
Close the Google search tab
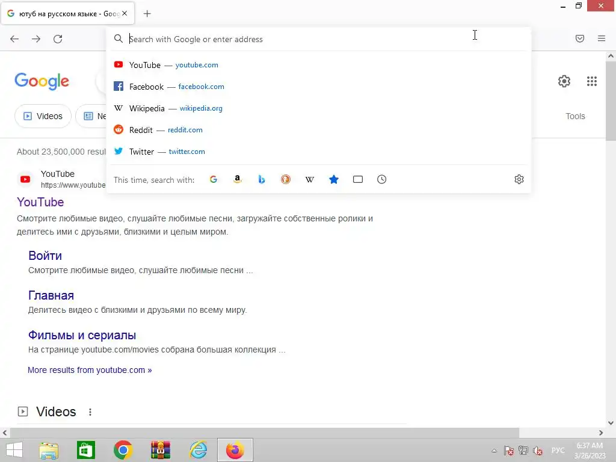pyautogui.click(x=125, y=13)
